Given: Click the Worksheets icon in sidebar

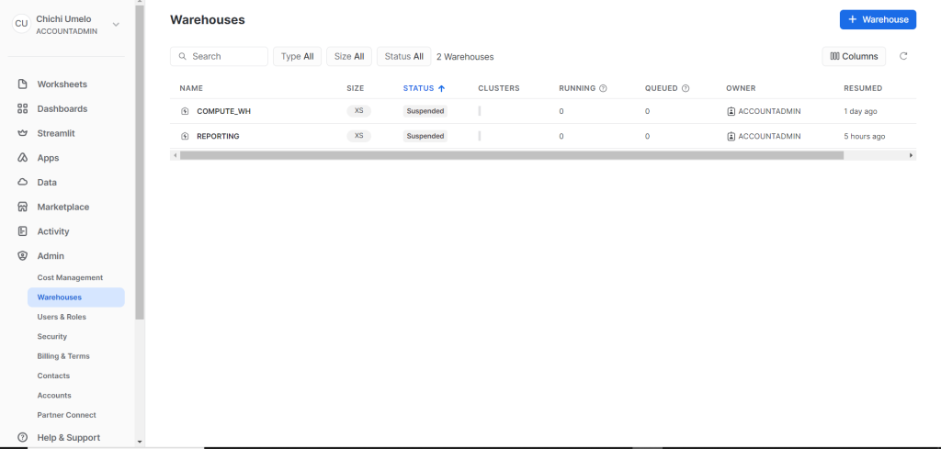Looking at the screenshot, I should tap(23, 84).
